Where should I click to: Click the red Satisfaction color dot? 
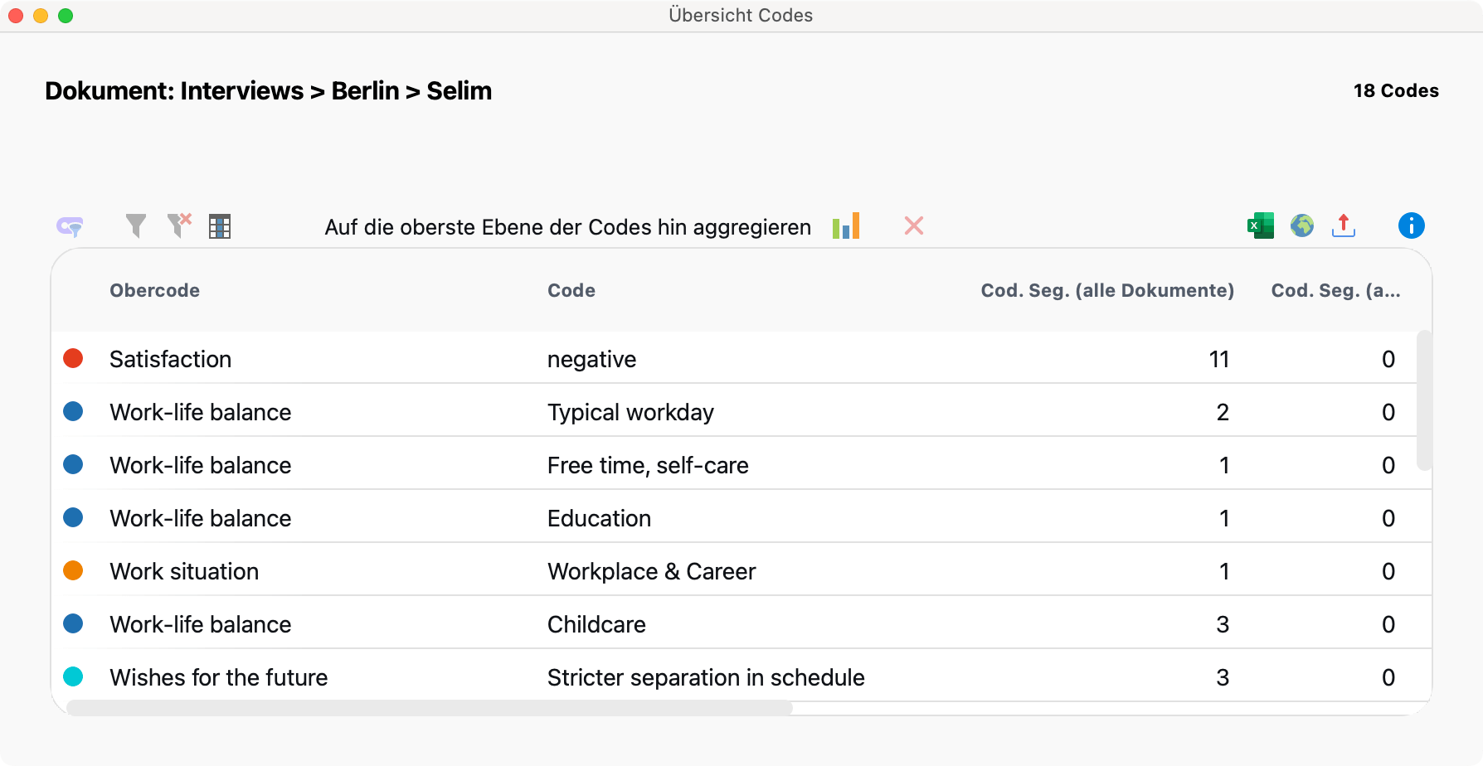click(x=73, y=358)
